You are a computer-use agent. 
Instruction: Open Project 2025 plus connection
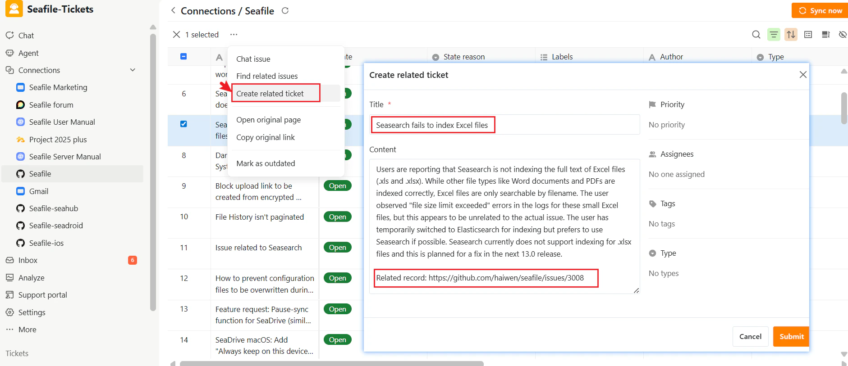(x=58, y=140)
